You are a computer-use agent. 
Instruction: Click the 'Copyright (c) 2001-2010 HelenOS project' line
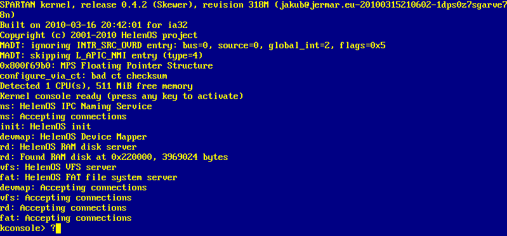click(x=98, y=36)
